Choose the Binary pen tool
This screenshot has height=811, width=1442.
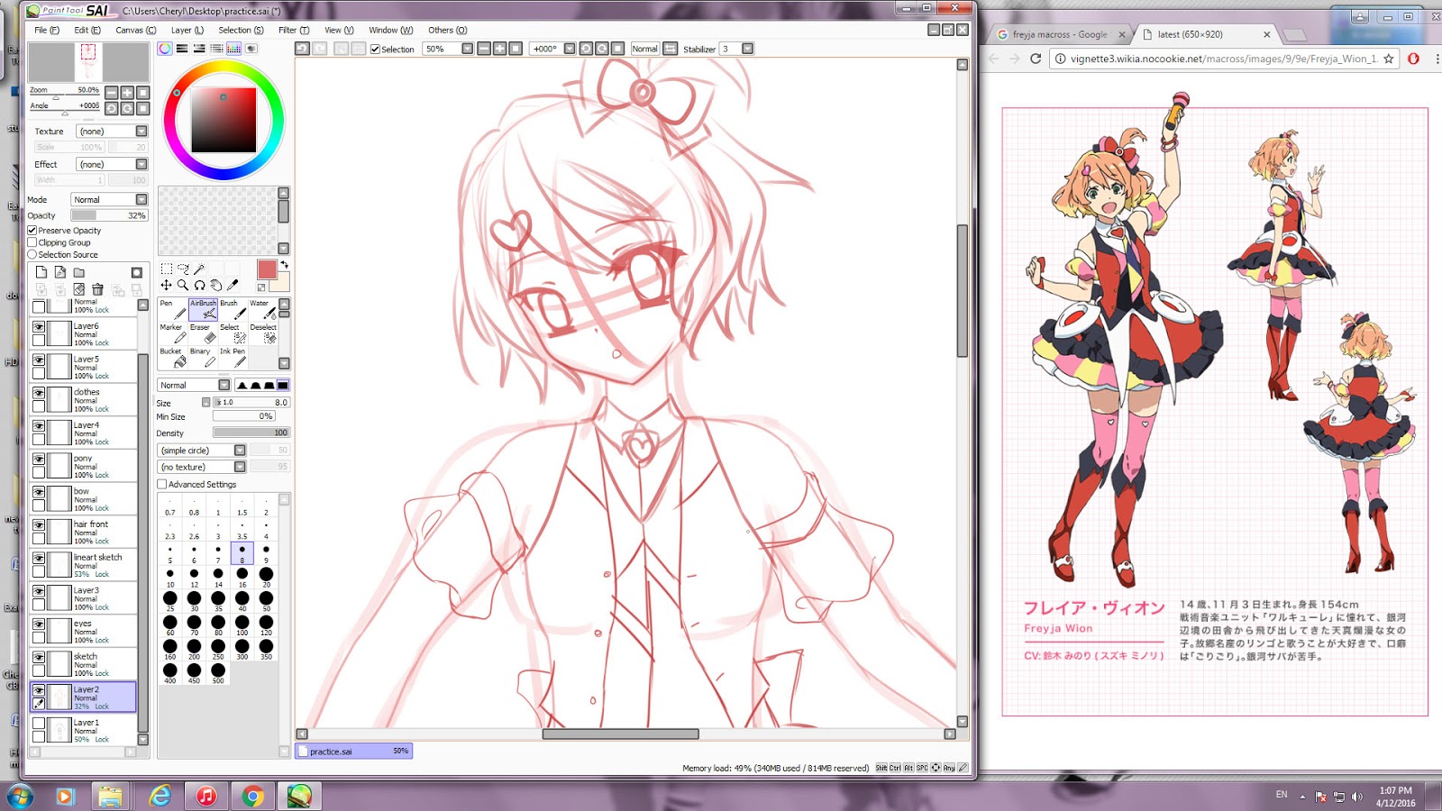pos(203,358)
